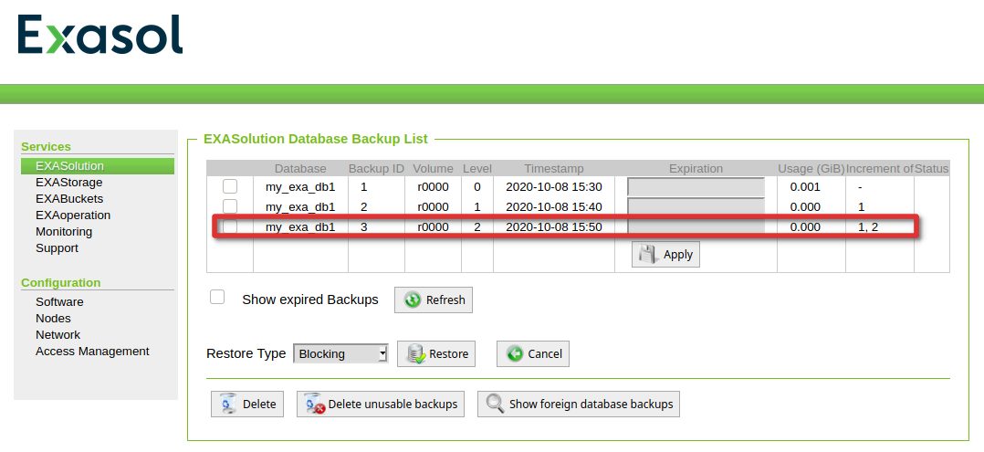Click the database restore icon
Viewport: 984px width, 452px height.
click(415, 353)
